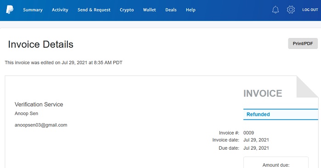Select the Invoice date value Jul 29, 2021

(256, 140)
